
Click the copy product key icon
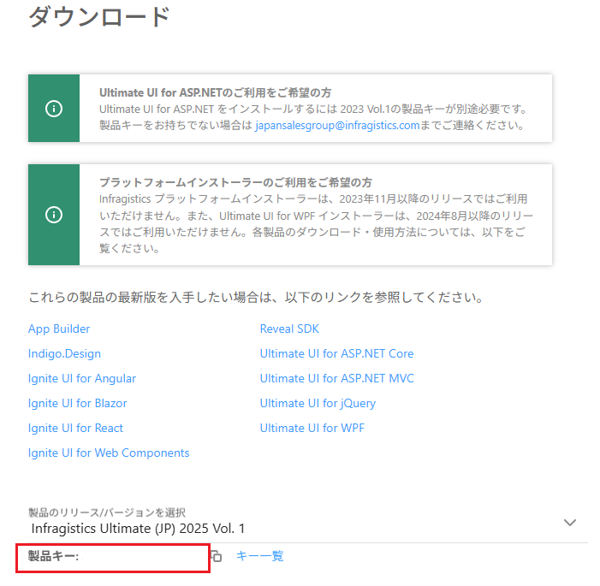tap(217, 556)
